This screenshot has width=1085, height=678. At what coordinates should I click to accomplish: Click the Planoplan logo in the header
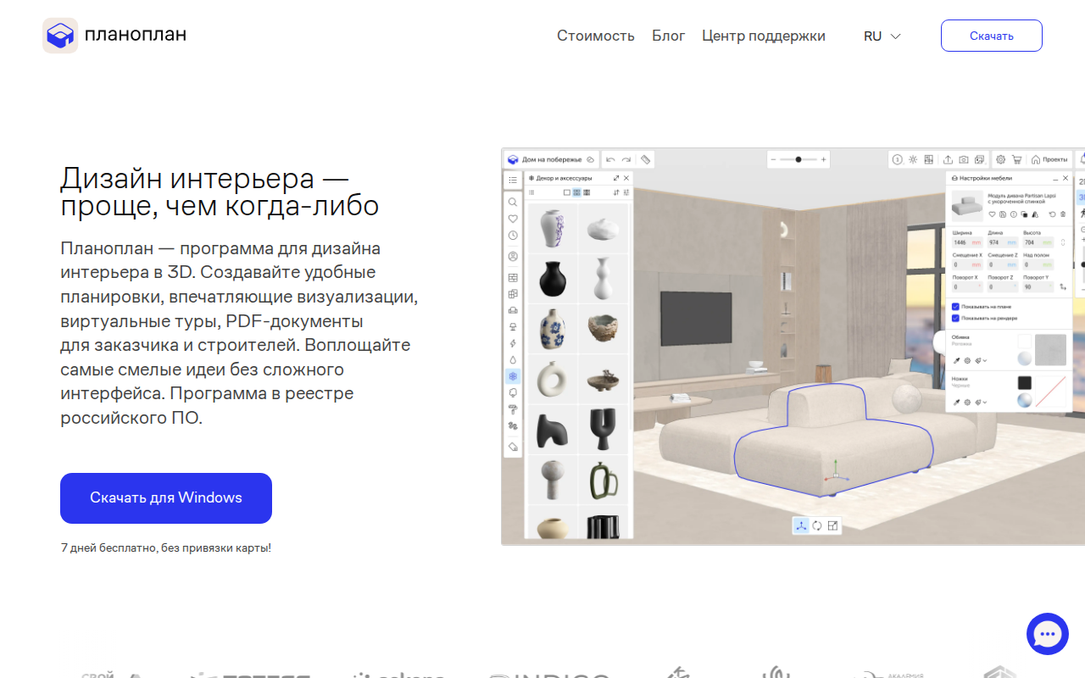(x=114, y=35)
